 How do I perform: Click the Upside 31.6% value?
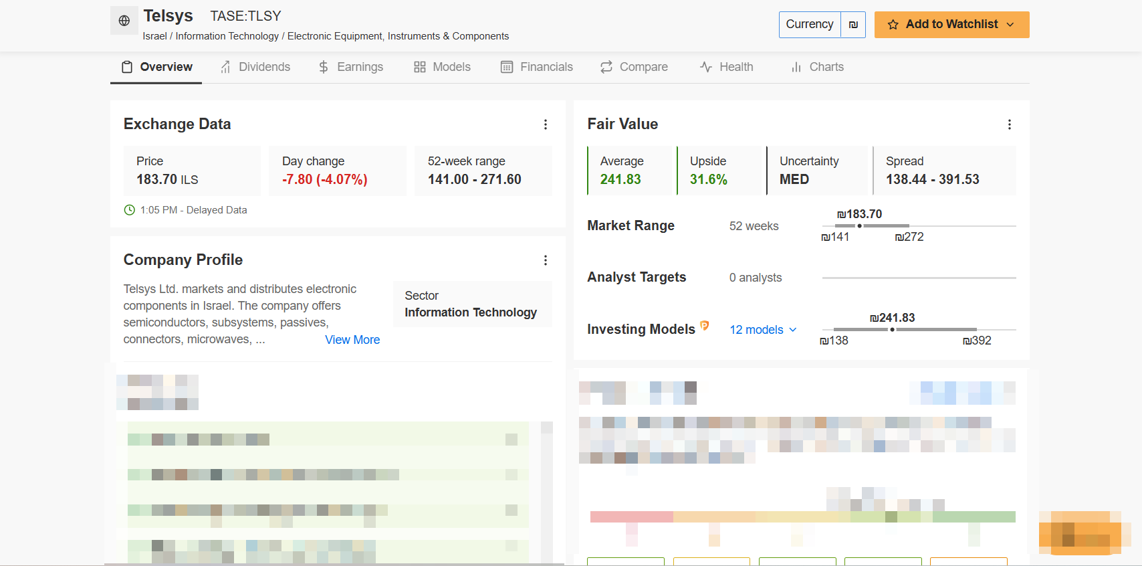pos(709,180)
